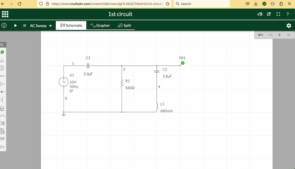Click the undo arrow

tap(261, 35)
